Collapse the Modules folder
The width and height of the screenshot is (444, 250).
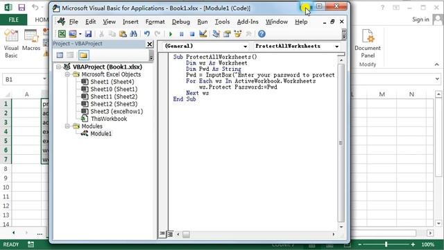(x=67, y=126)
